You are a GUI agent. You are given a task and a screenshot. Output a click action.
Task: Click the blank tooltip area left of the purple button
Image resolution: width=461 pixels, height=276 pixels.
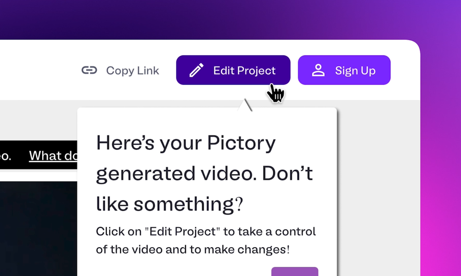(174, 269)
